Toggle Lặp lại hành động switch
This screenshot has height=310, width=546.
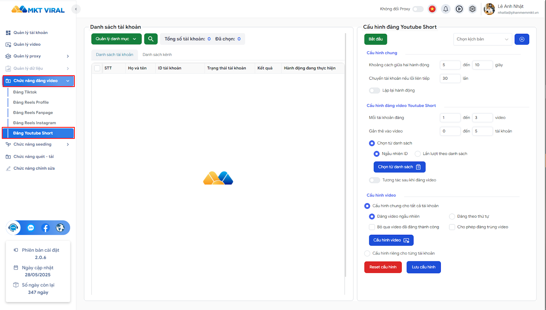[374, 91]
